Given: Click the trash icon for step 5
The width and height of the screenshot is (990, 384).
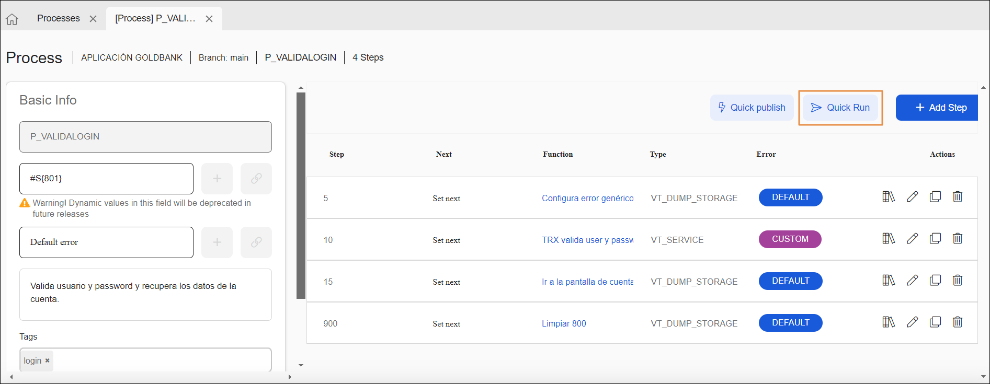Looking at the screenshot, I should point(957,197).
